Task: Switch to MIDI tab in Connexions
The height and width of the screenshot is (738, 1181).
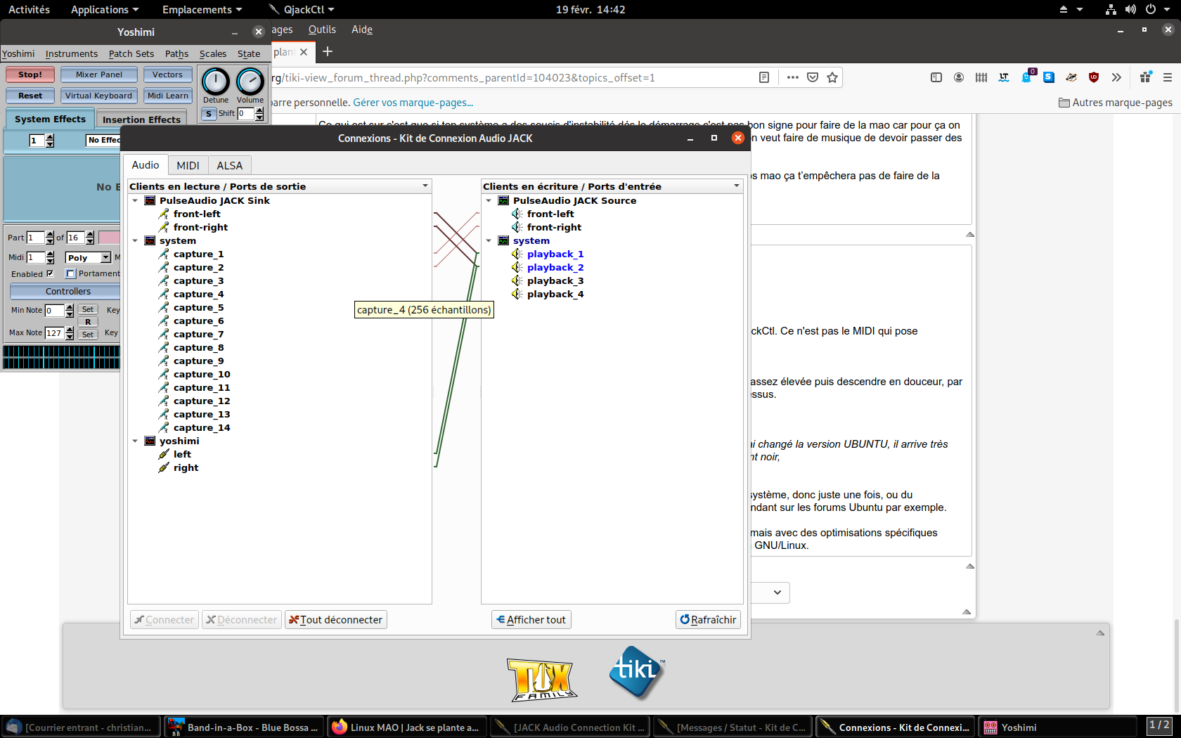Action: [x=188, y=165]
